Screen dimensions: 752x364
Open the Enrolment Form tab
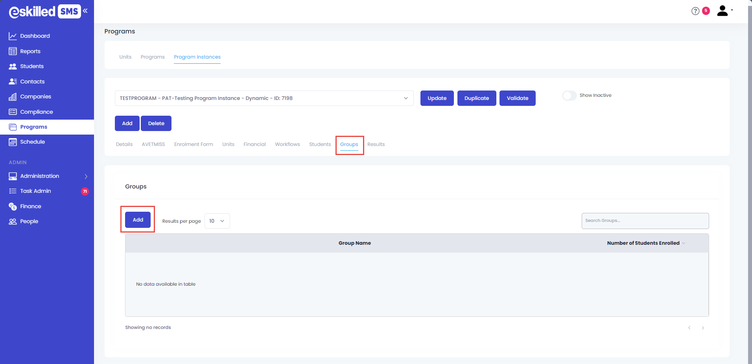click(194, 144)
